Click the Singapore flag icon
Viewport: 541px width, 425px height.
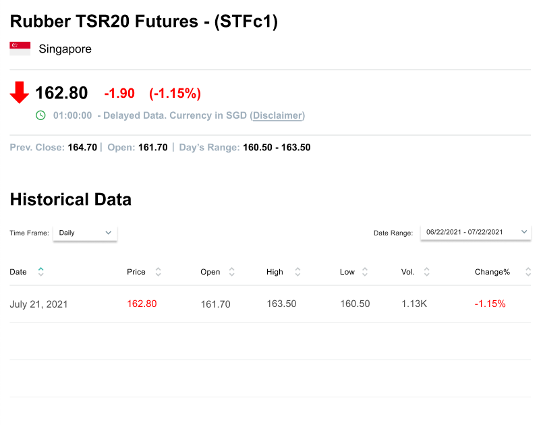click(20, 49)
